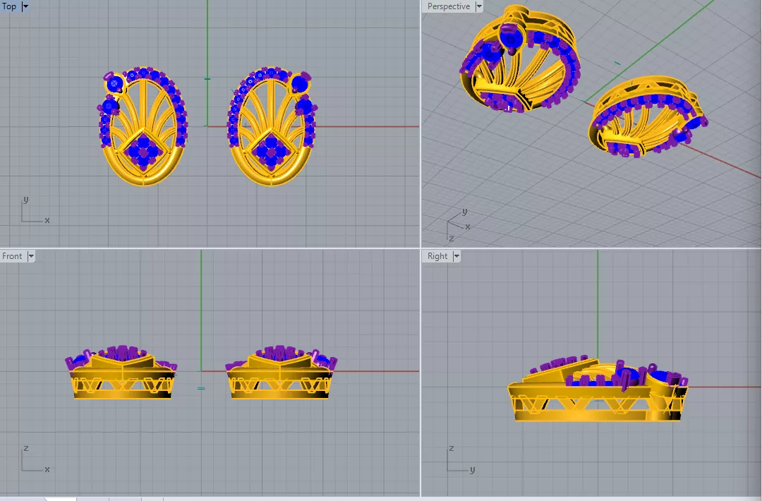The height and width of the screenshot is (501, 762).
Task: Open the Perspective viewport dropdown arrow
Action: point(478,6)
